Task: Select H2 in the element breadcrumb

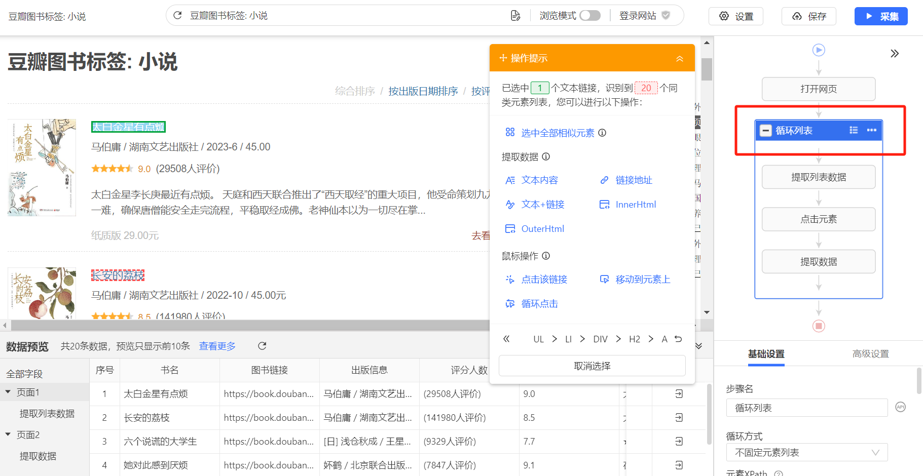Action: point(634,339)
